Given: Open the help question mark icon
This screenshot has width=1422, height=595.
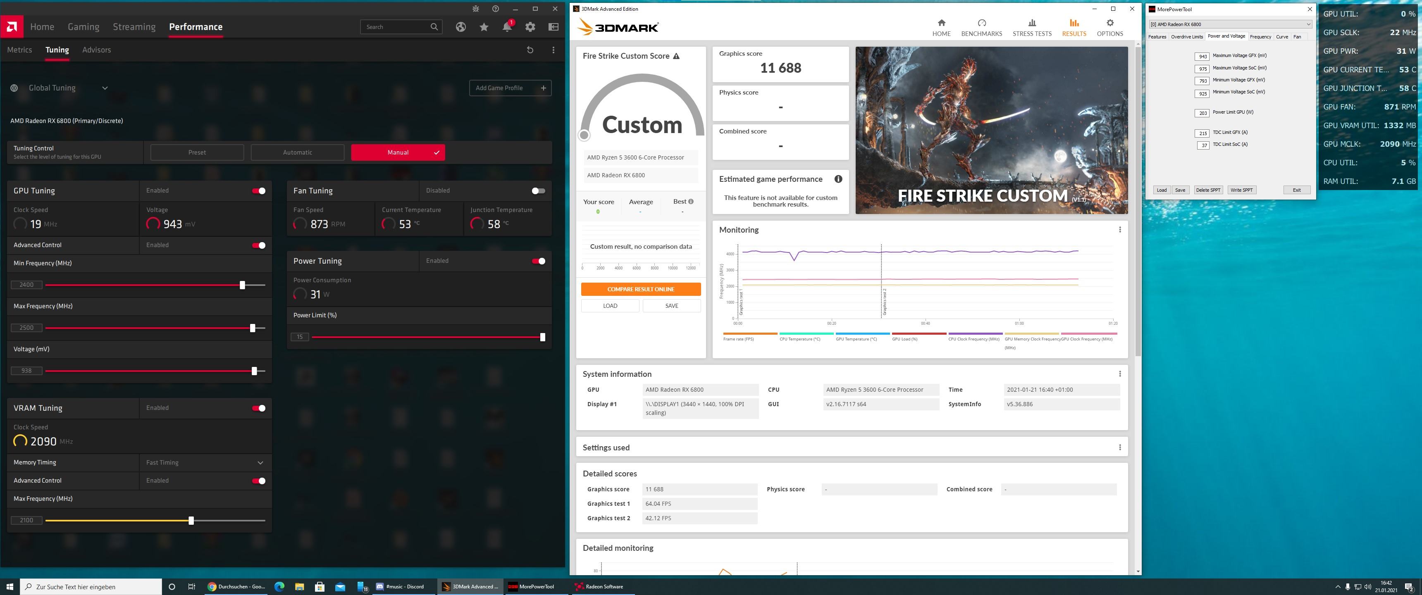Looking at the screenshot, I should point(495,9).
